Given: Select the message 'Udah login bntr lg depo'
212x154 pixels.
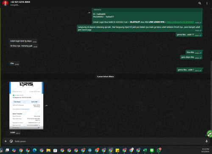Looking at the screenshot, I should coord(23,41).
